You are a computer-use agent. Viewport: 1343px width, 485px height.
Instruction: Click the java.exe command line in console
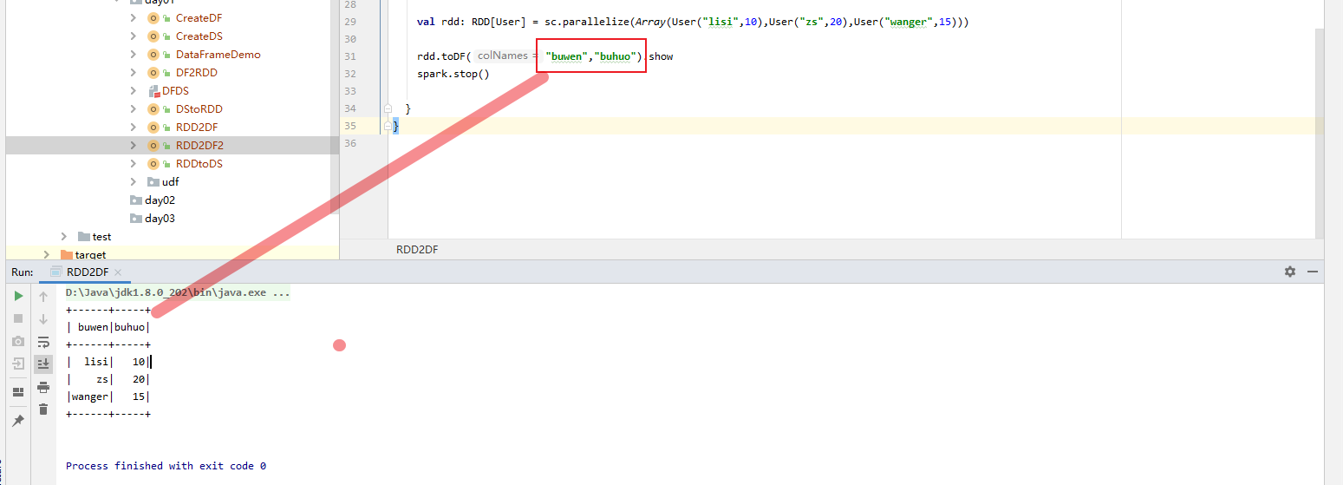click(x=178, y=292)
